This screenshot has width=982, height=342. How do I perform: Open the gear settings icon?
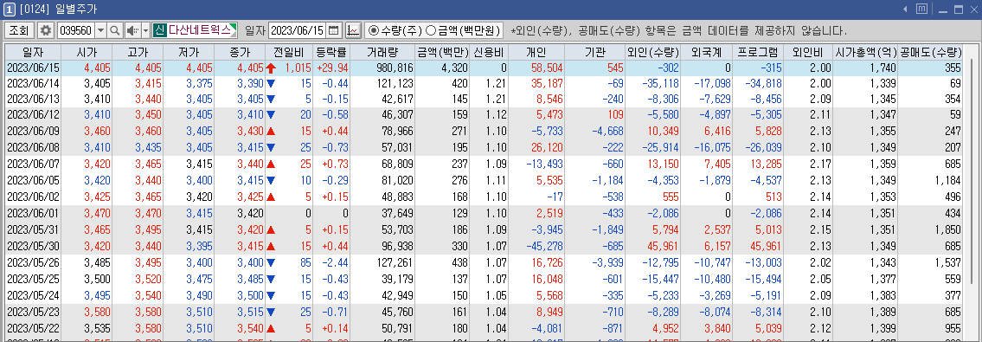(46, 30)
